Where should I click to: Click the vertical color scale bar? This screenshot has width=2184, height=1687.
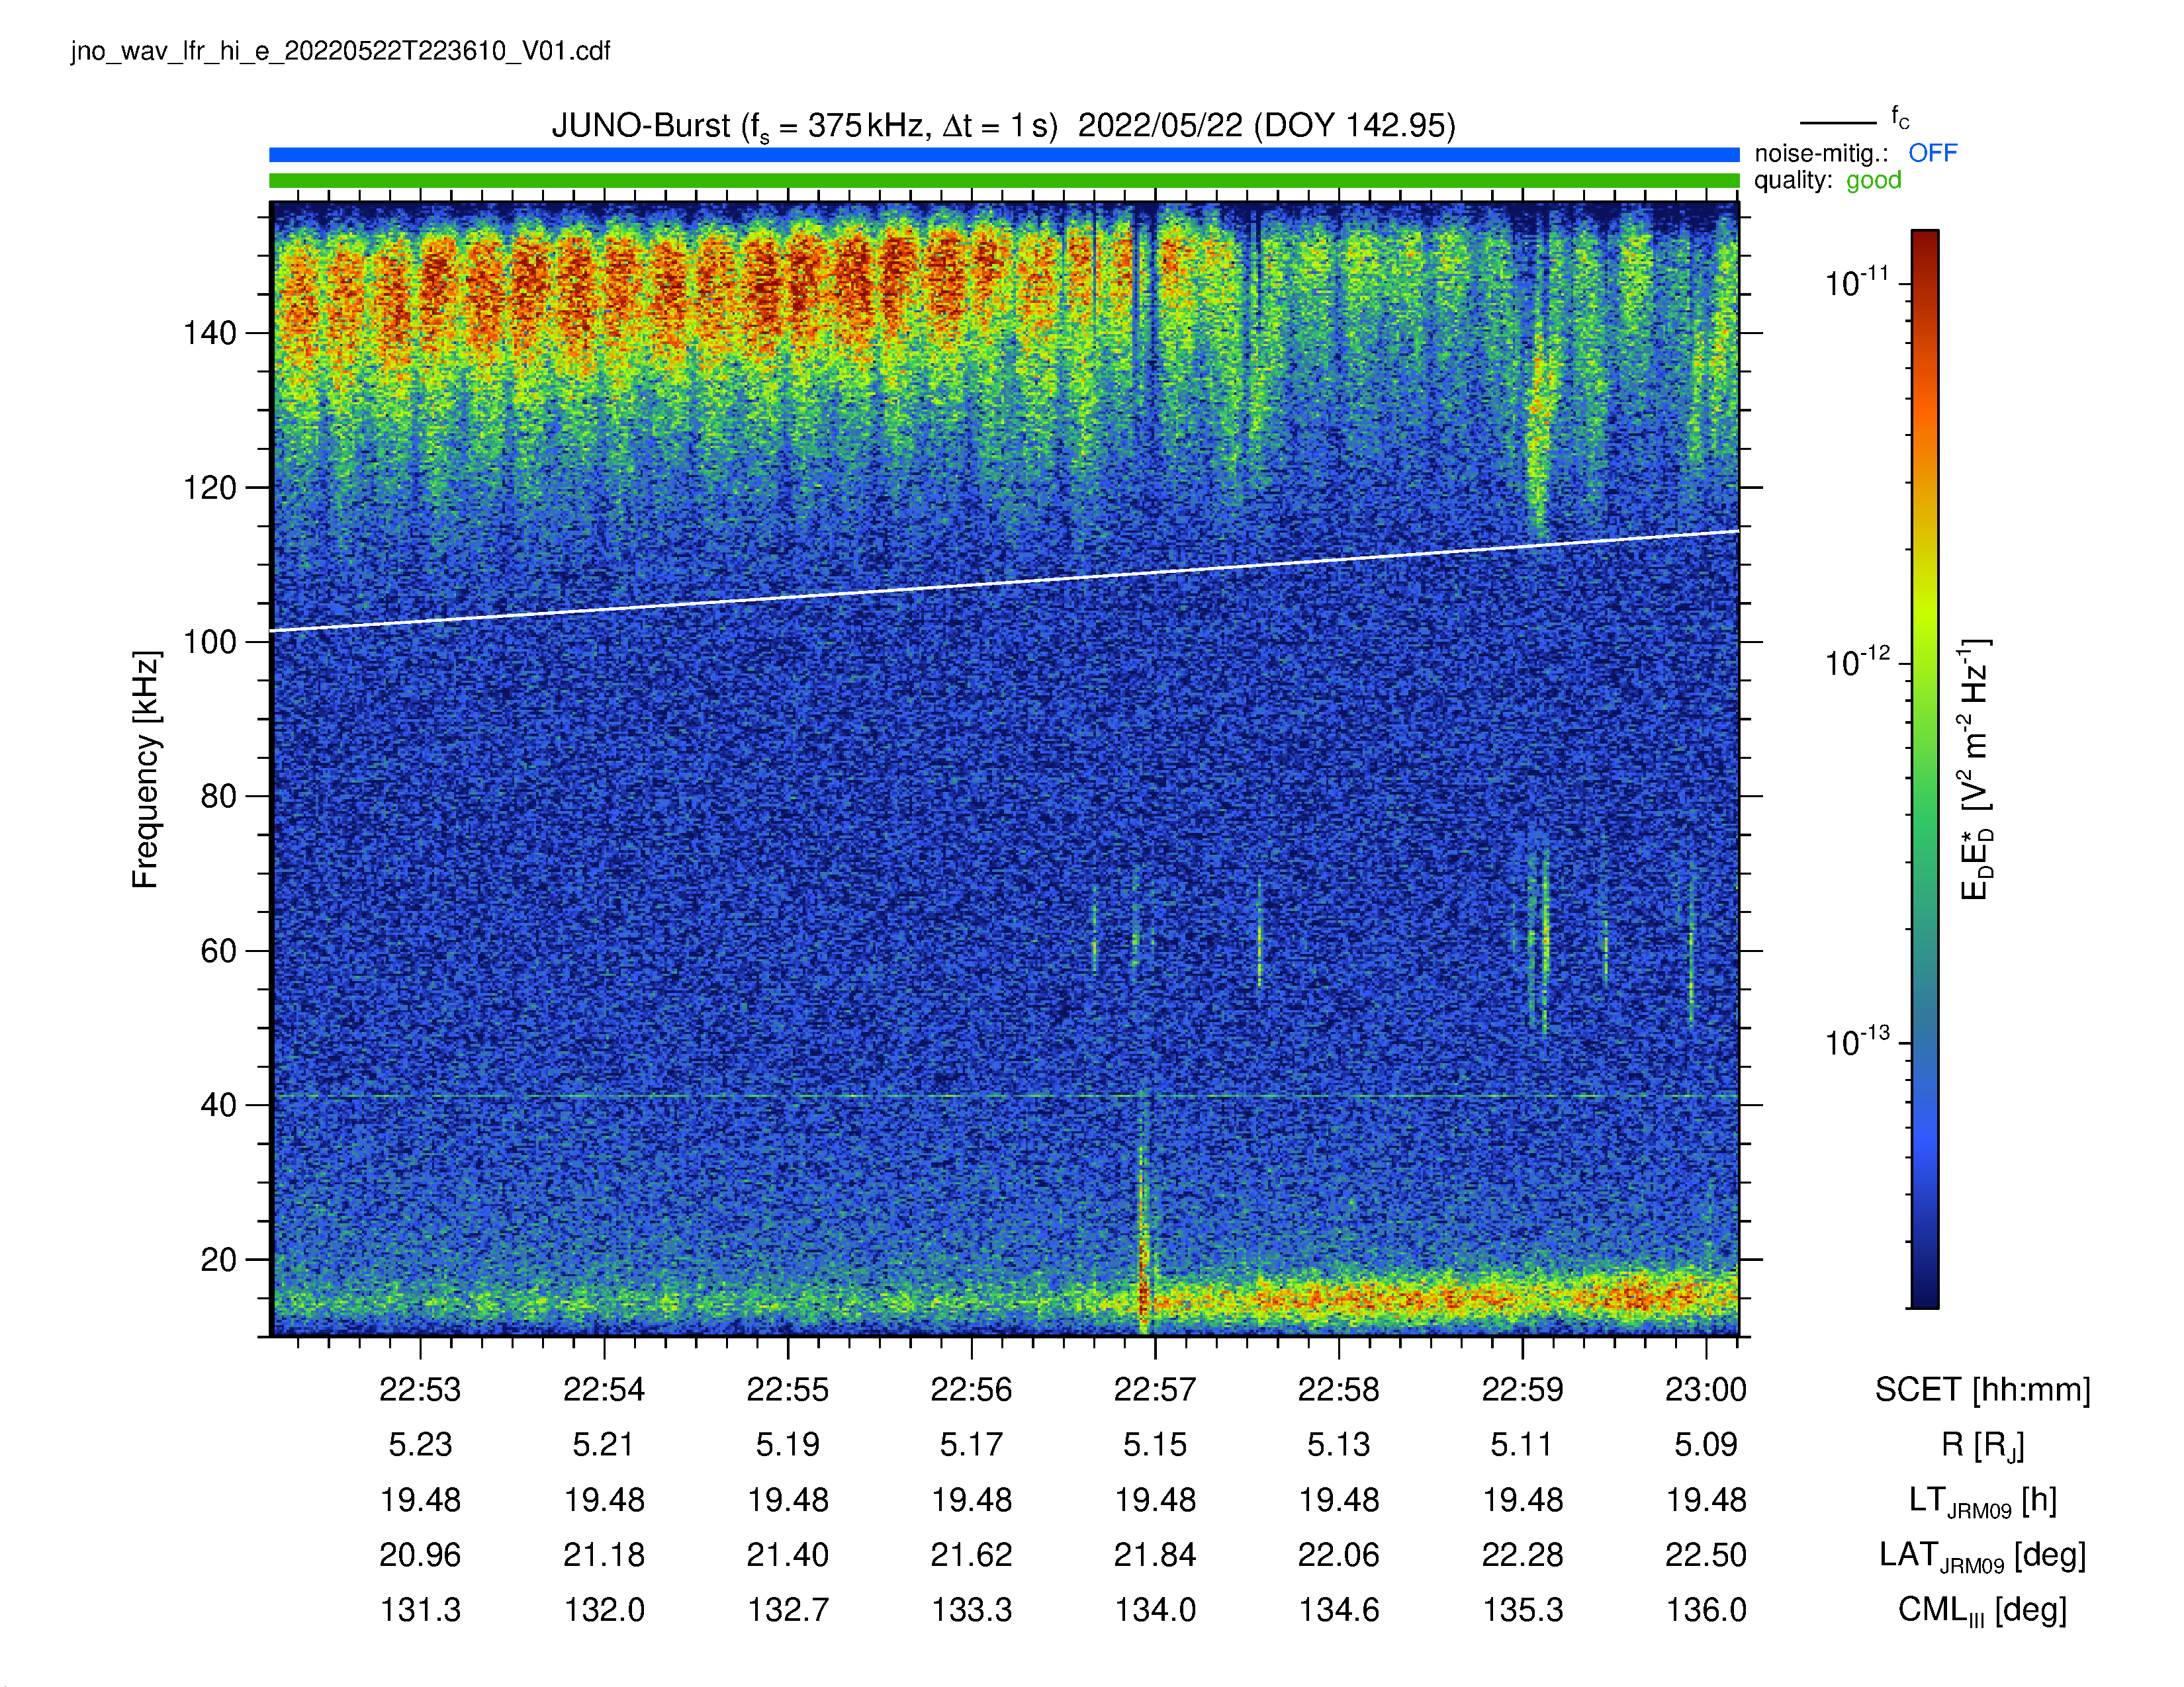(1925, 769)
